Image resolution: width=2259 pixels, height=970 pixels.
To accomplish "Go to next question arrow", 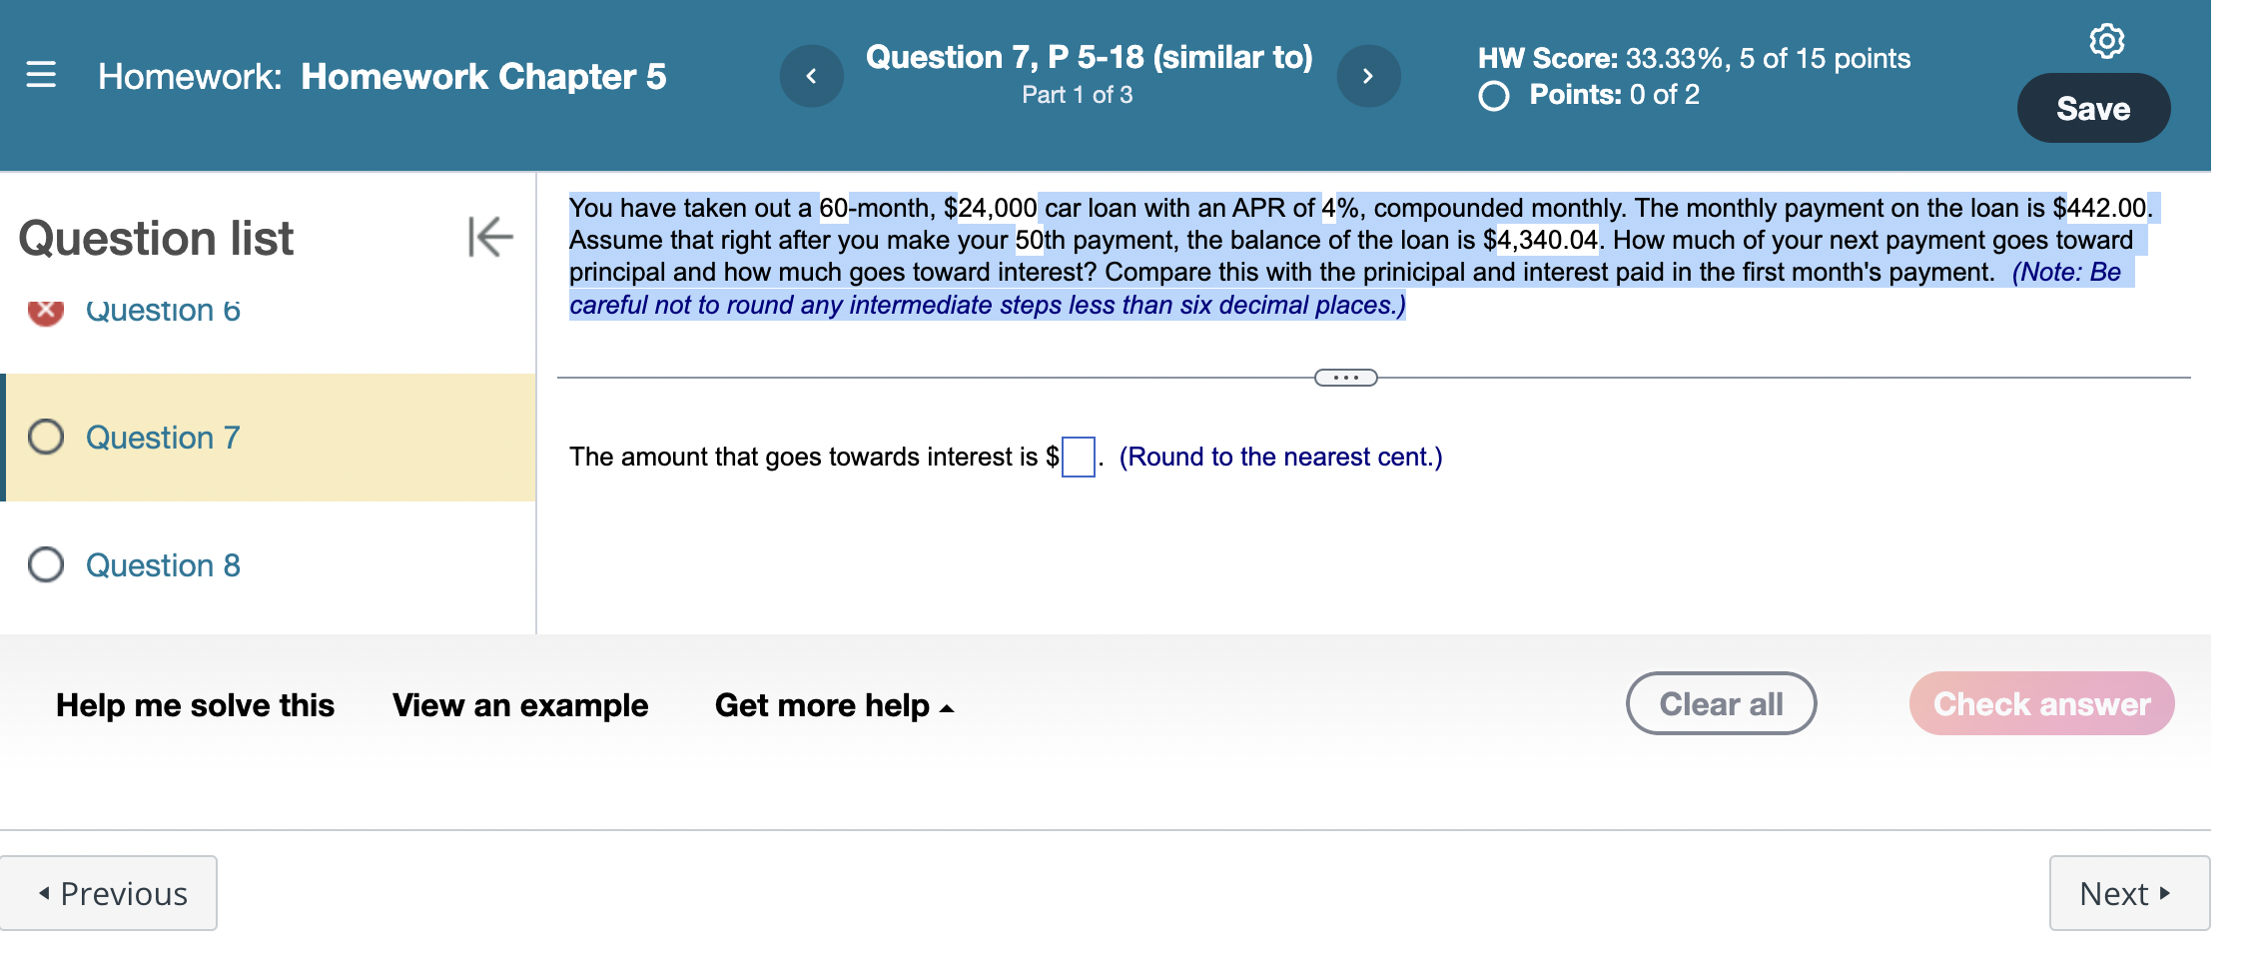I will [x=1368, y=76].
